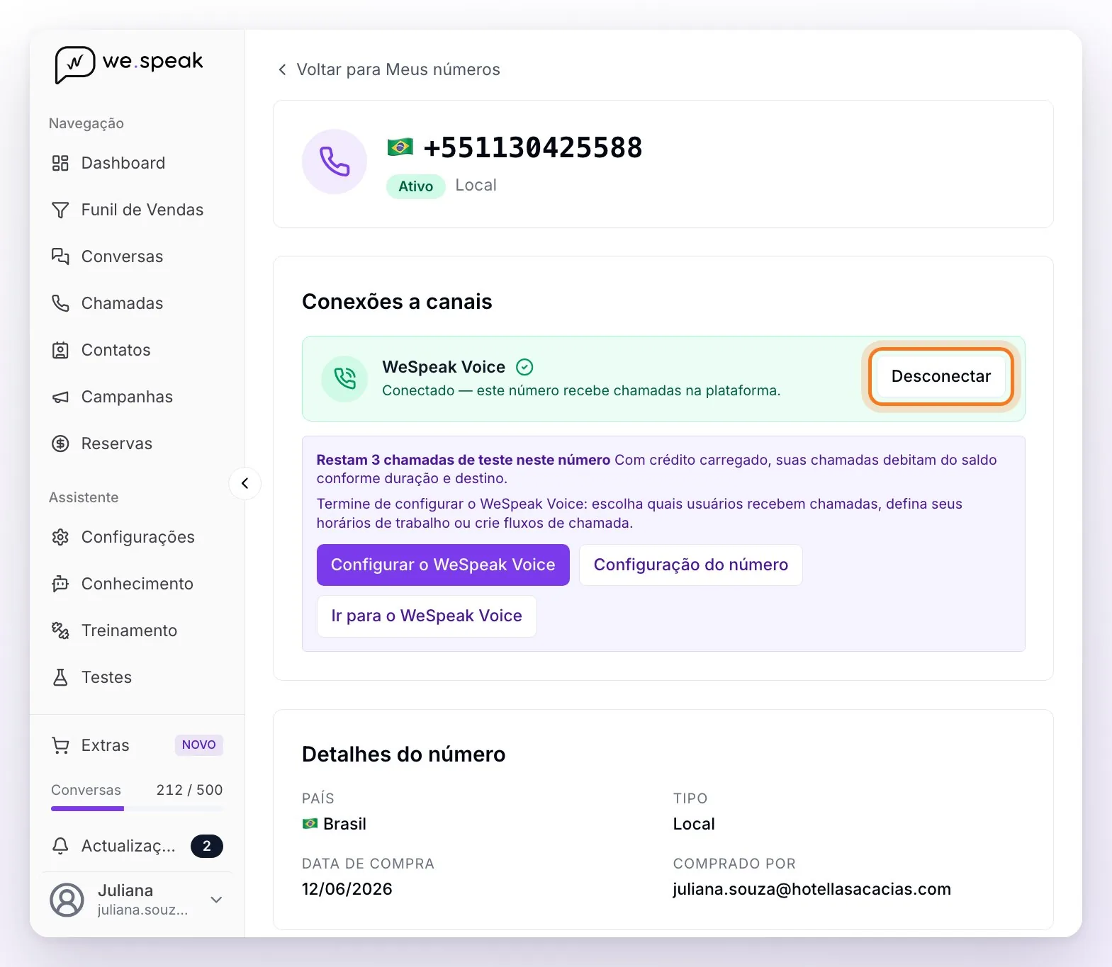The width and height of the screenshot is (1112, 967).
Task: Click the green WeSpeak Voice phone icon
Action: (344, 378)
